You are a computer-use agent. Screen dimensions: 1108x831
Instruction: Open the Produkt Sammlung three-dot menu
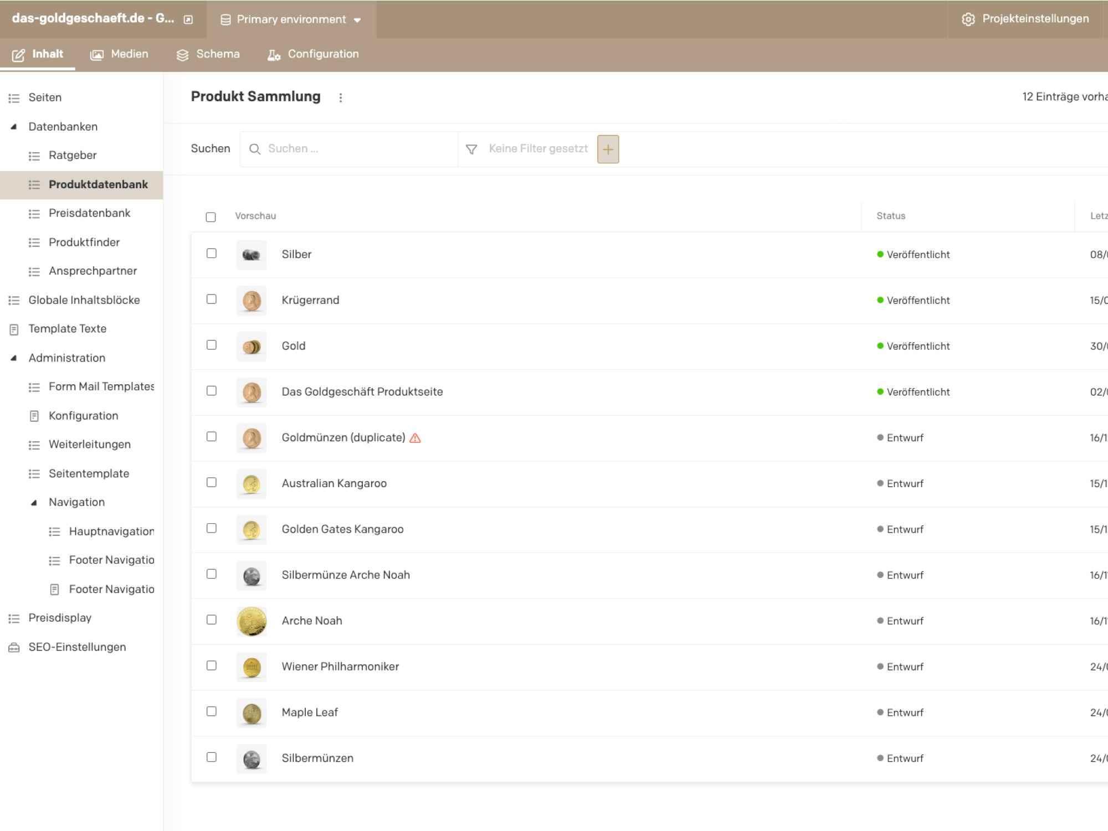(341, 97)
